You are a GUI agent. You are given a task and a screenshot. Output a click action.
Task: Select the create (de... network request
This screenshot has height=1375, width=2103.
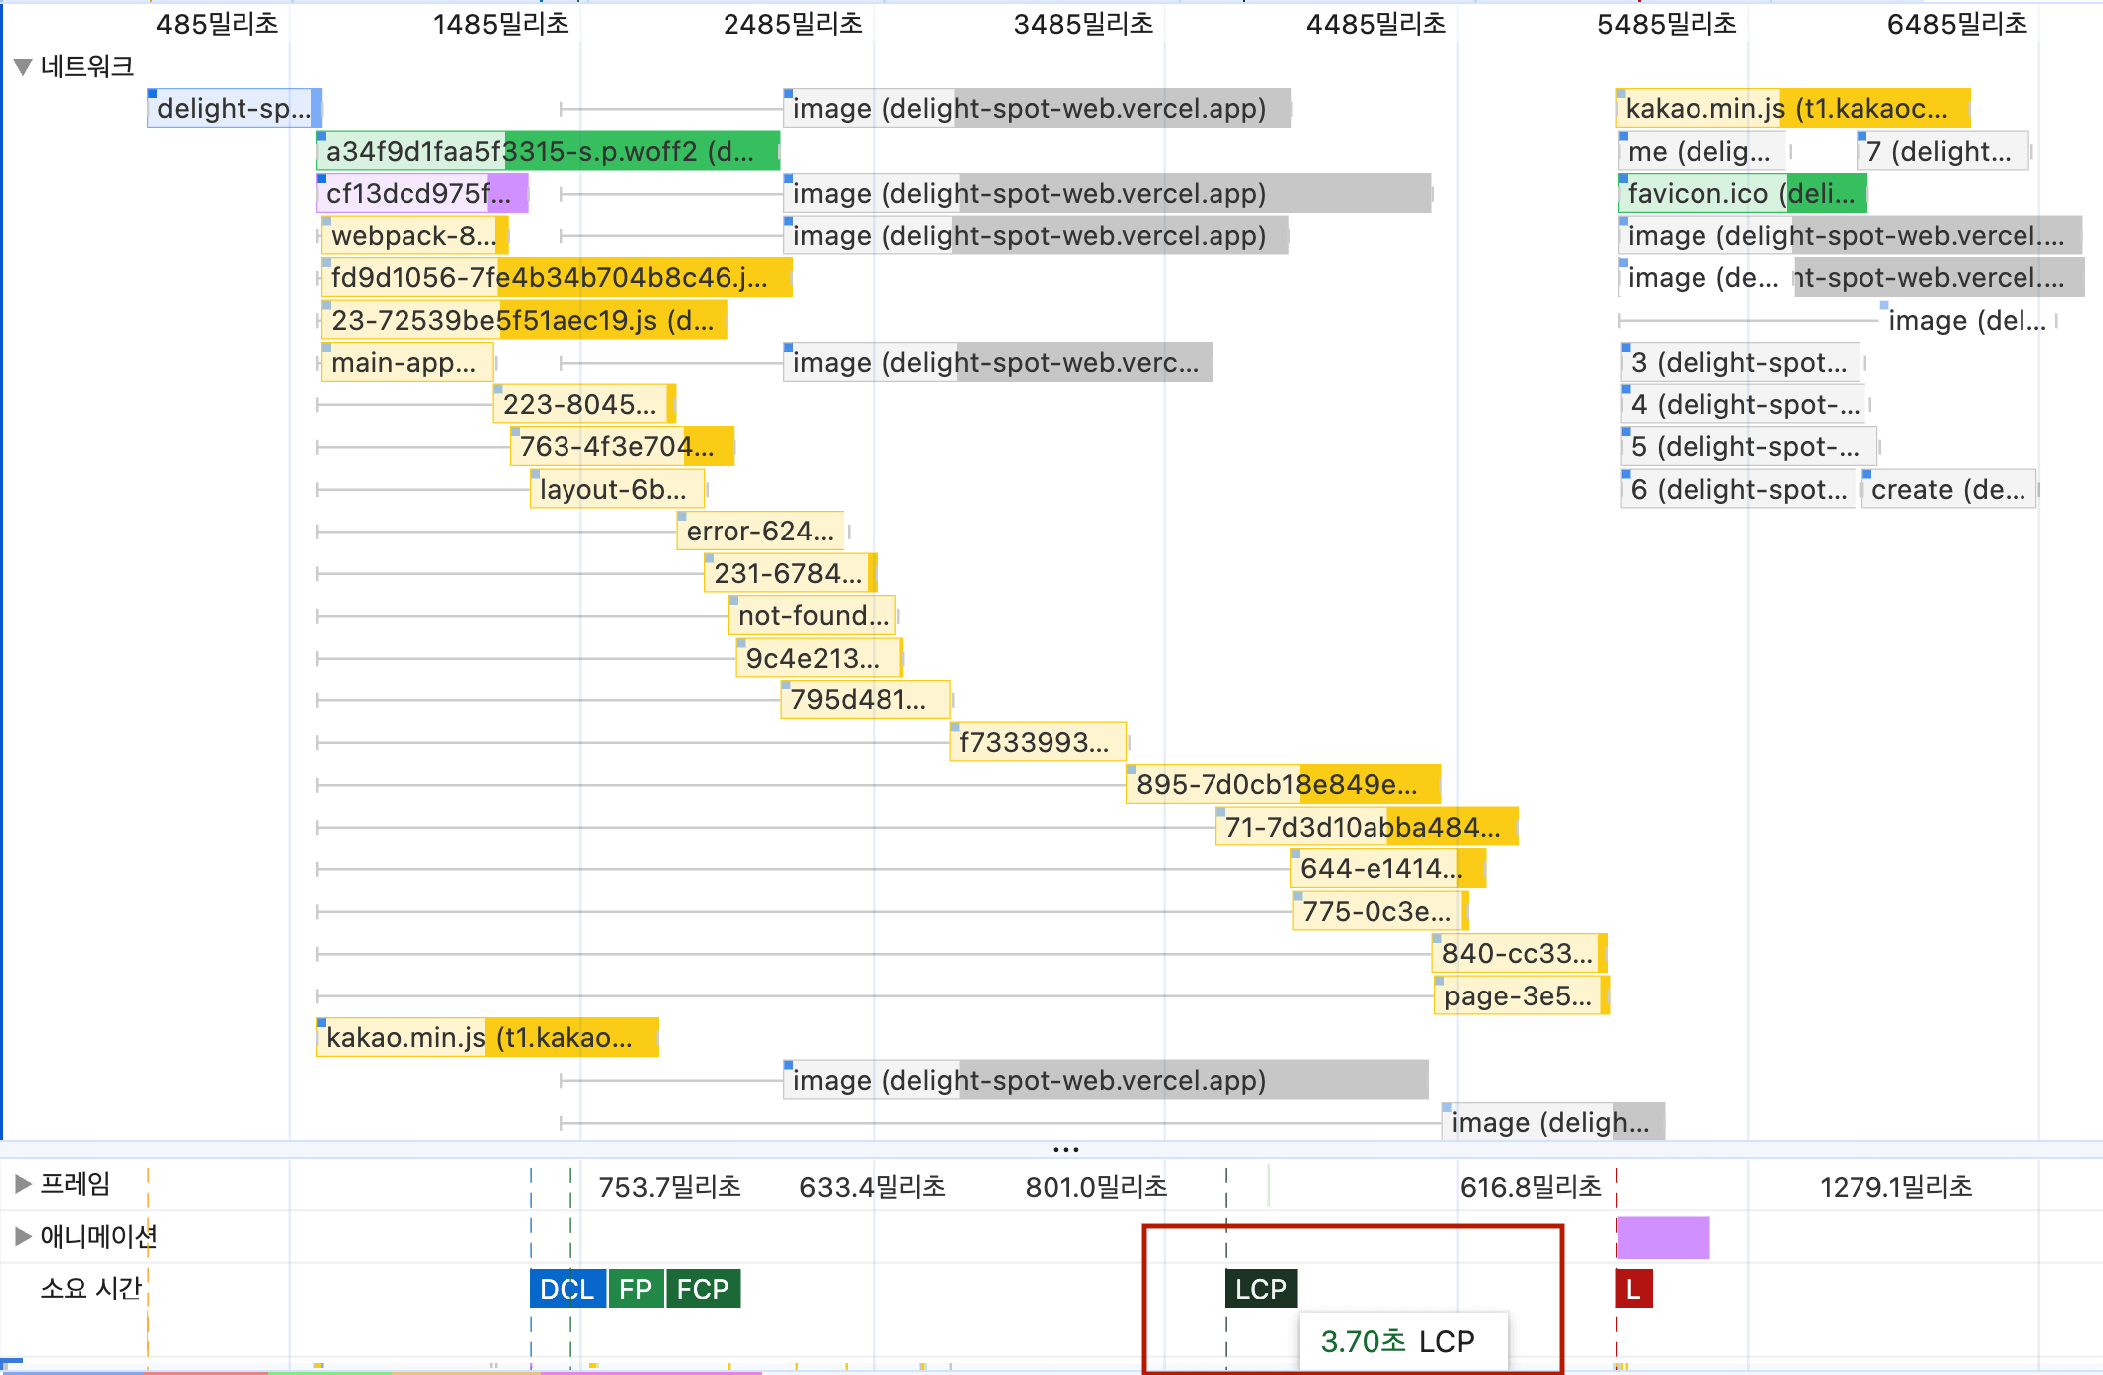1948,490
